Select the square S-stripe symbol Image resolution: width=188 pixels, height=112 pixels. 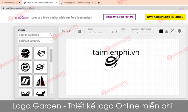tap(25, 81)
